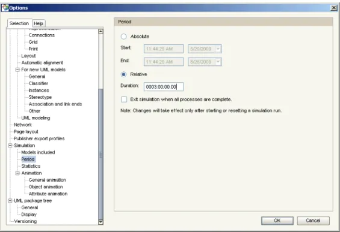Collapse the Animation tree node
The height and width of the screenshot is (232, 340).
click(x=17, y=173)
